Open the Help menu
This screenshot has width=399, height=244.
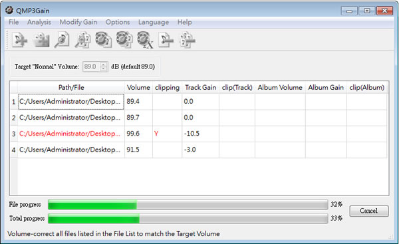184,23
